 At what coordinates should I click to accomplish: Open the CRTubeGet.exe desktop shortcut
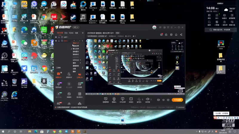click(x=221, y=45)
